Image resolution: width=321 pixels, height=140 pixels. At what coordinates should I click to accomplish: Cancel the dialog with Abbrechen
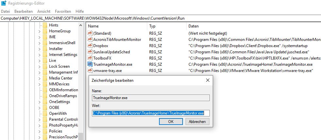click(197, 121)
